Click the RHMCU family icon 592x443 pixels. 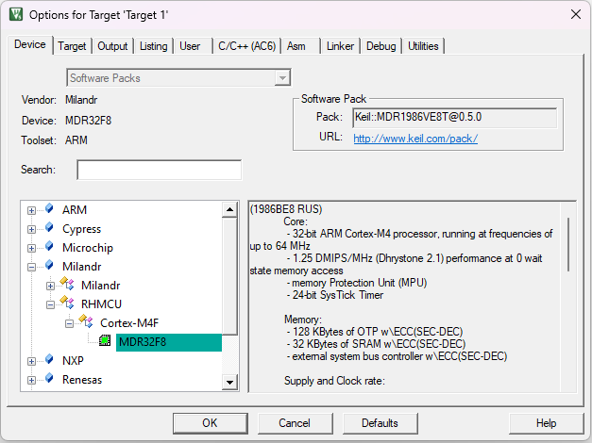pyautogui.click(x=67, y=304)
